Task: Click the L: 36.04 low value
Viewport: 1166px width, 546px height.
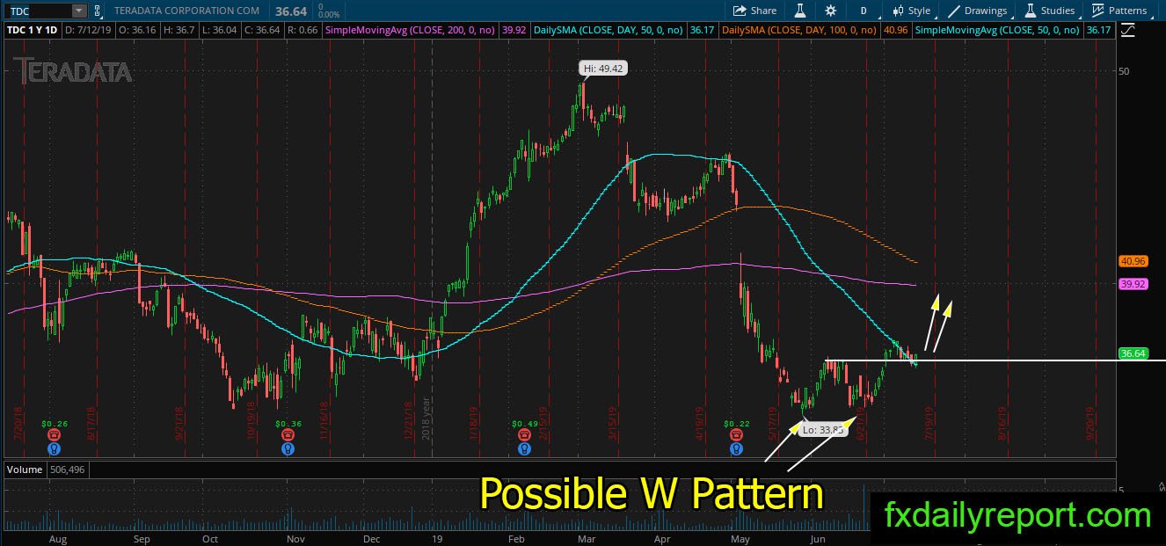Action: tap(219, 30)
